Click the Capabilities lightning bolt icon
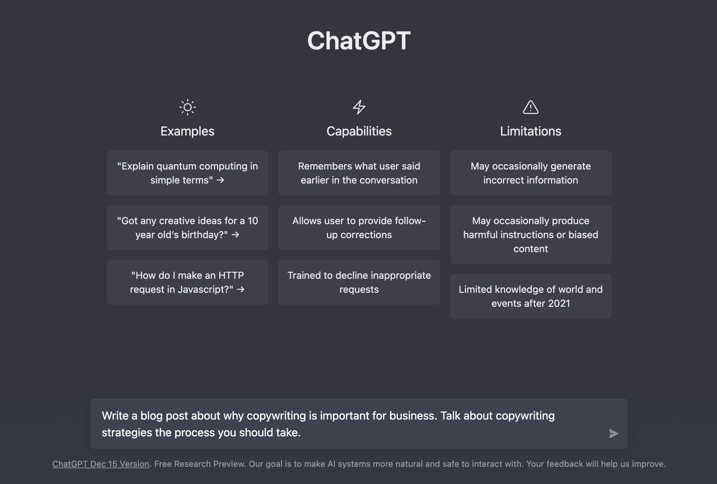717x484 pixels. [359, 106]
